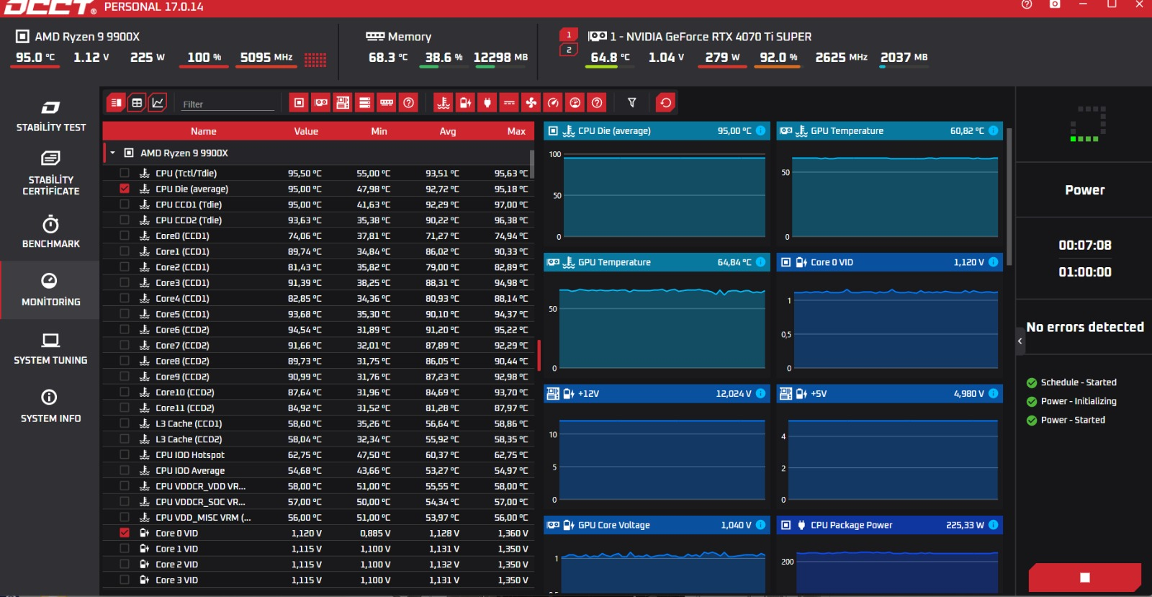Sort the table by the Name column
The height and width of the screenshot is (597, 1152).
point(204,131)
